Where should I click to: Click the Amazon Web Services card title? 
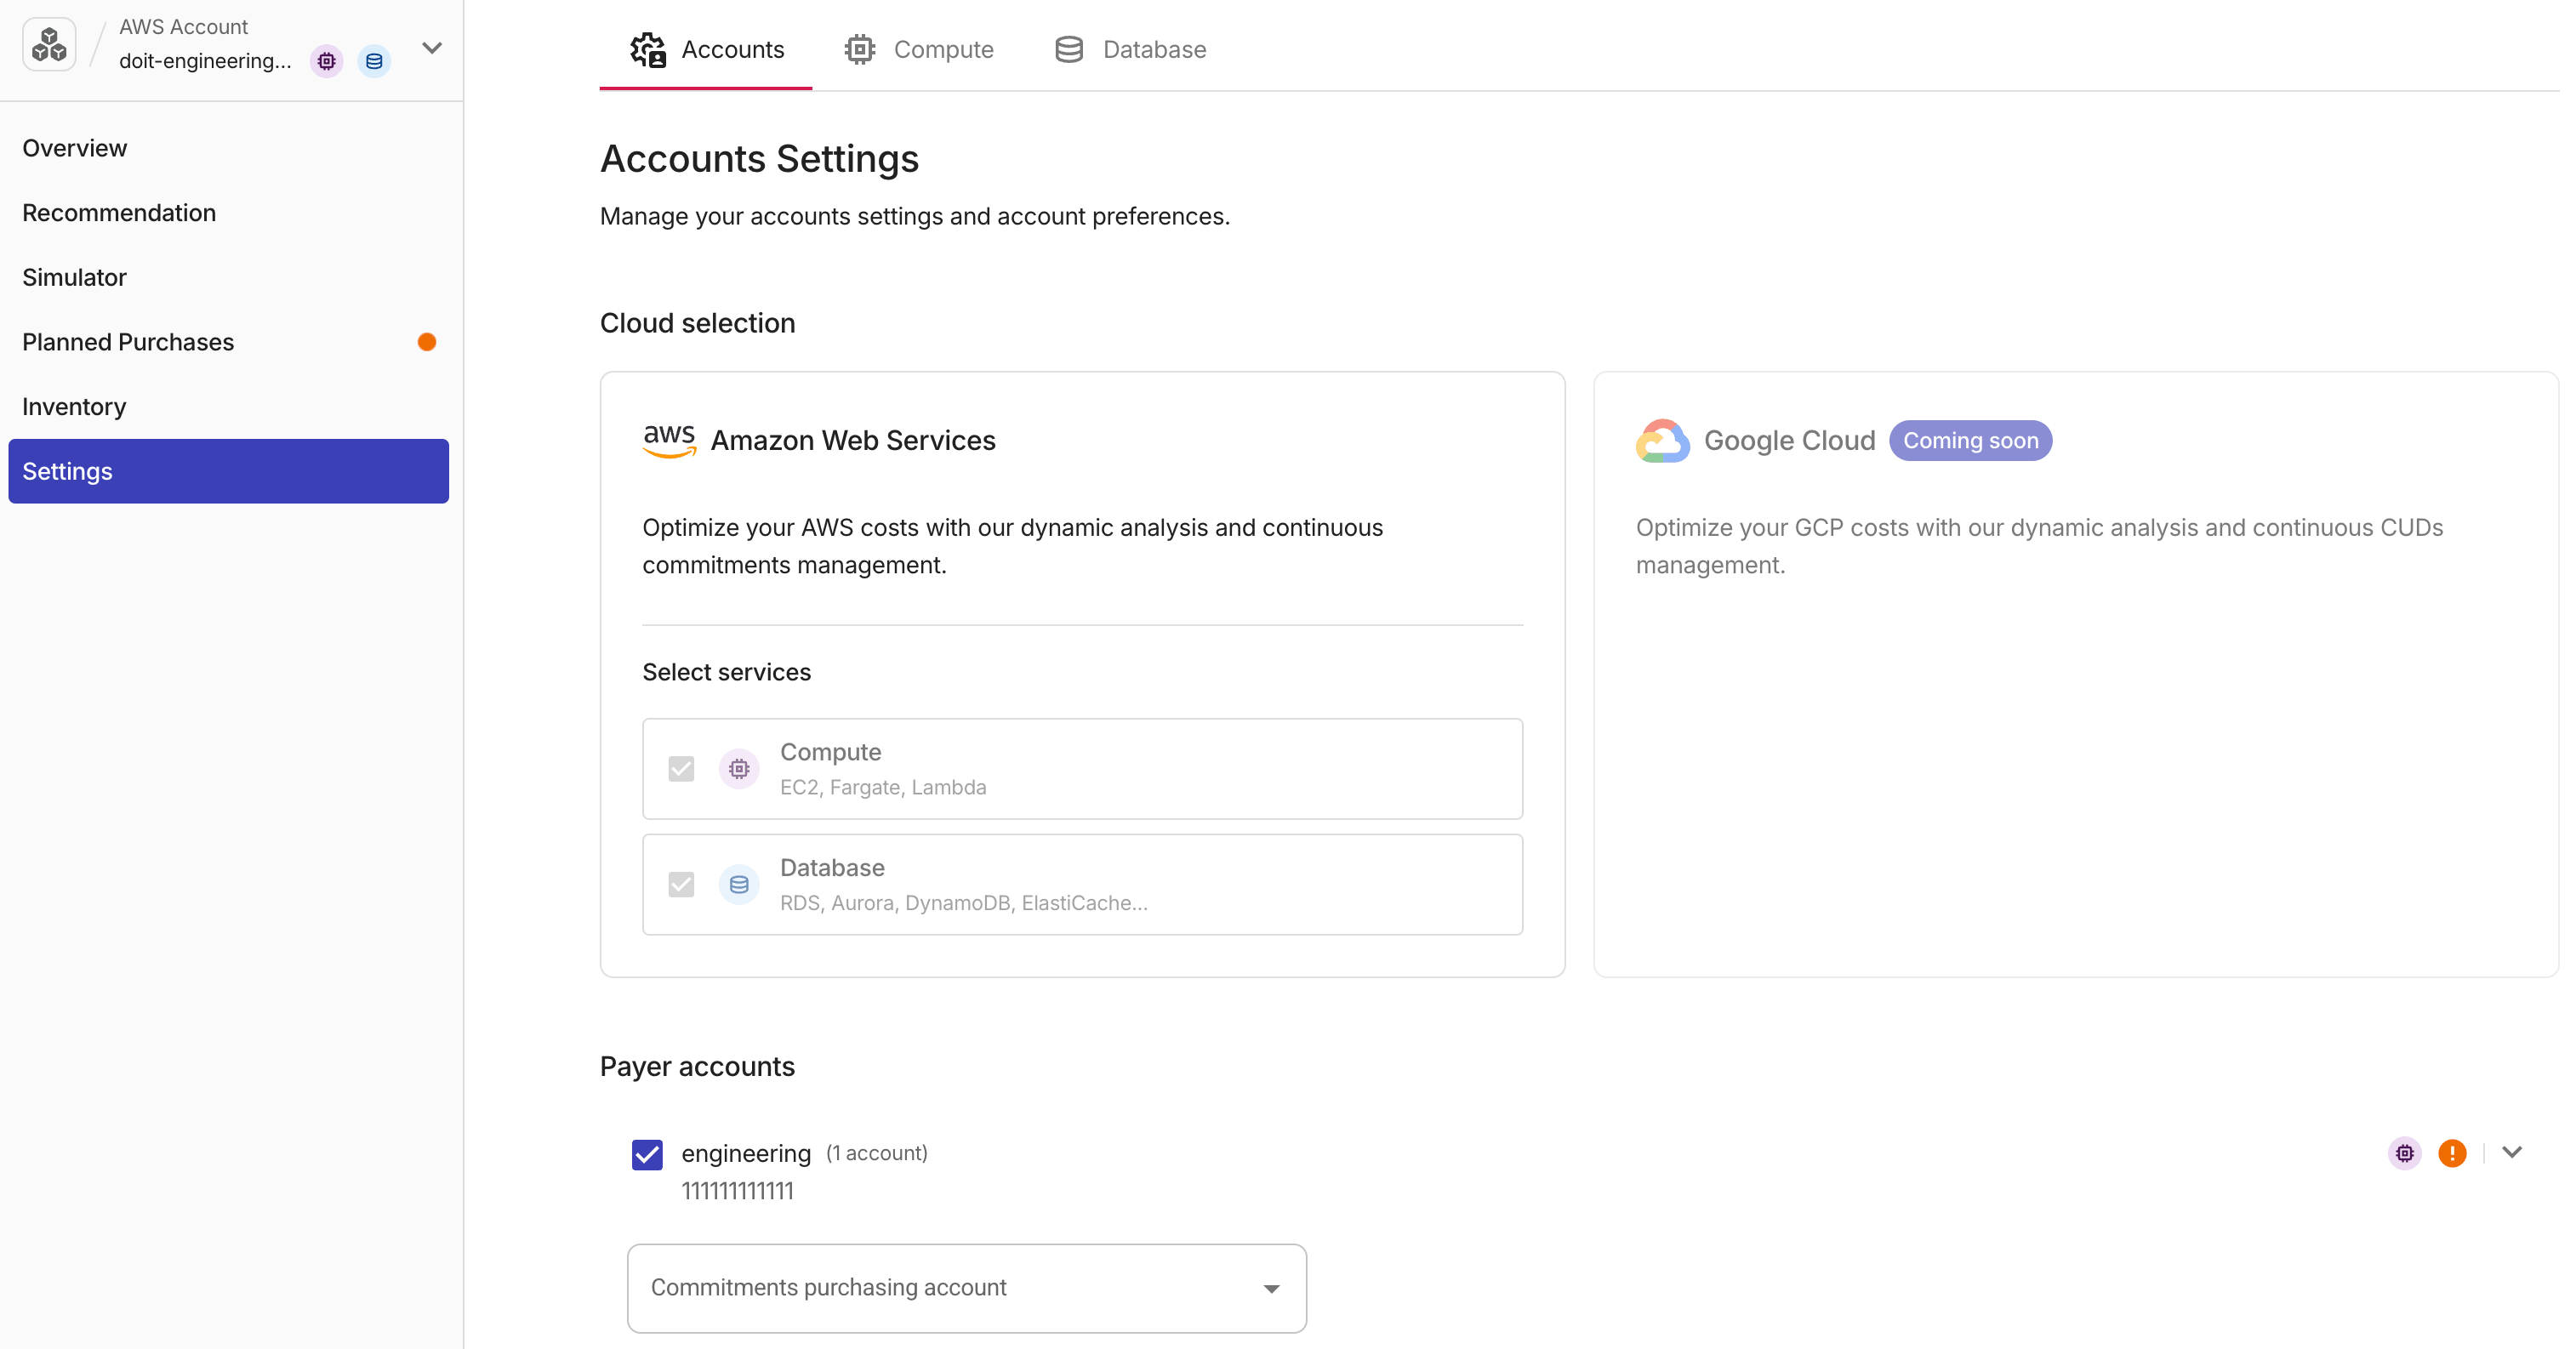pos(853,440)
